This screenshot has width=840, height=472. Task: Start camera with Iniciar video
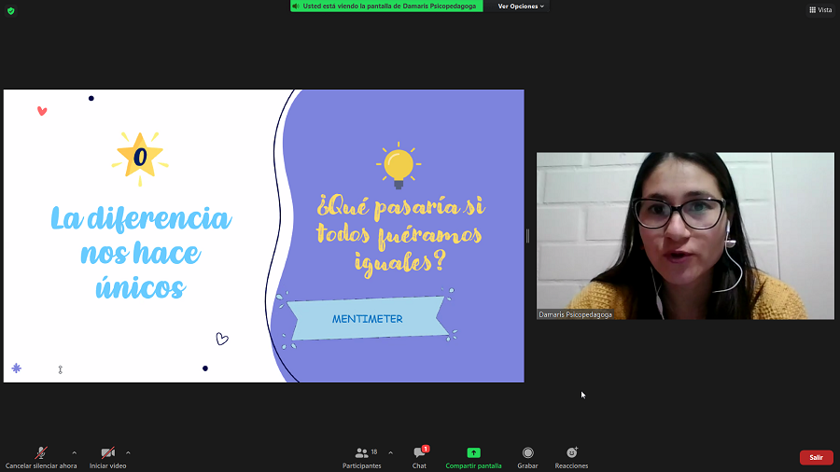coord(107,458)
